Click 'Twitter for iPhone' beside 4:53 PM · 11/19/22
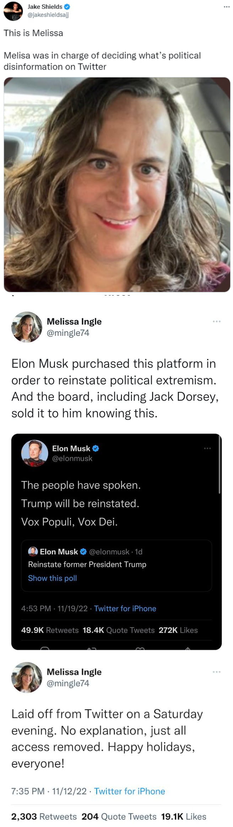233x827 pixels. [125, 609]
